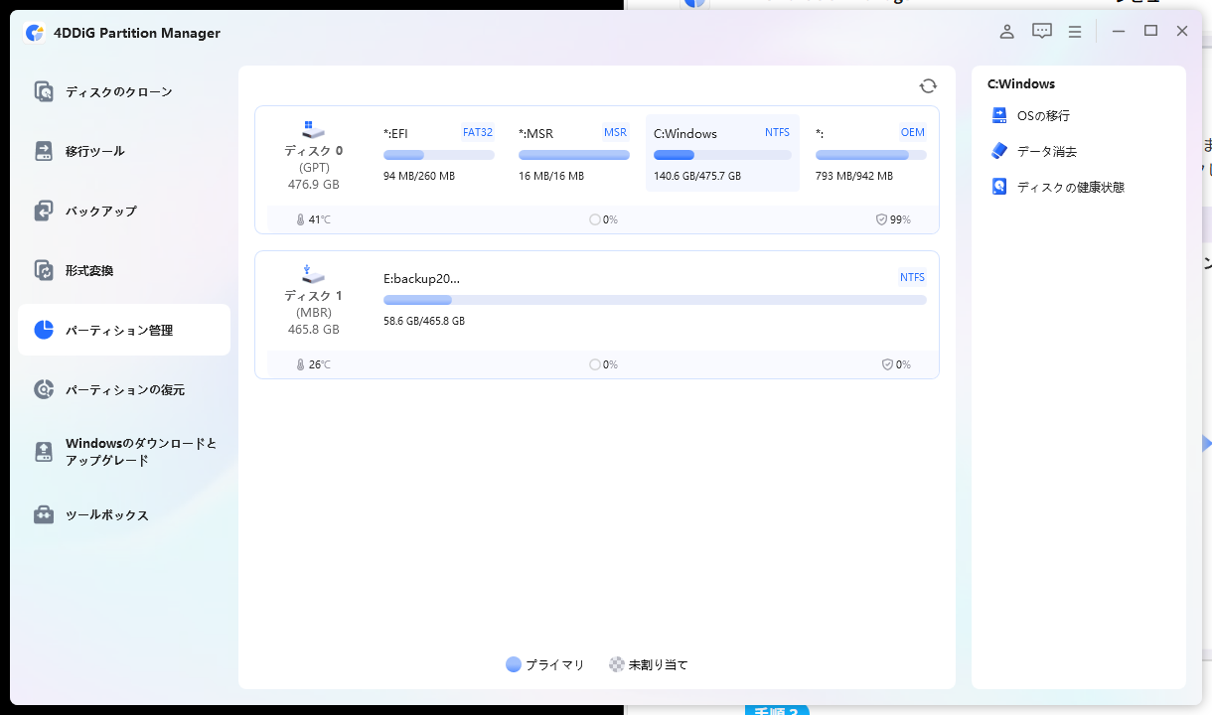The height and width of the screenshot is (715, 1212).
Task: Click the OEM partition usage bar
Action: click(871, 155)
